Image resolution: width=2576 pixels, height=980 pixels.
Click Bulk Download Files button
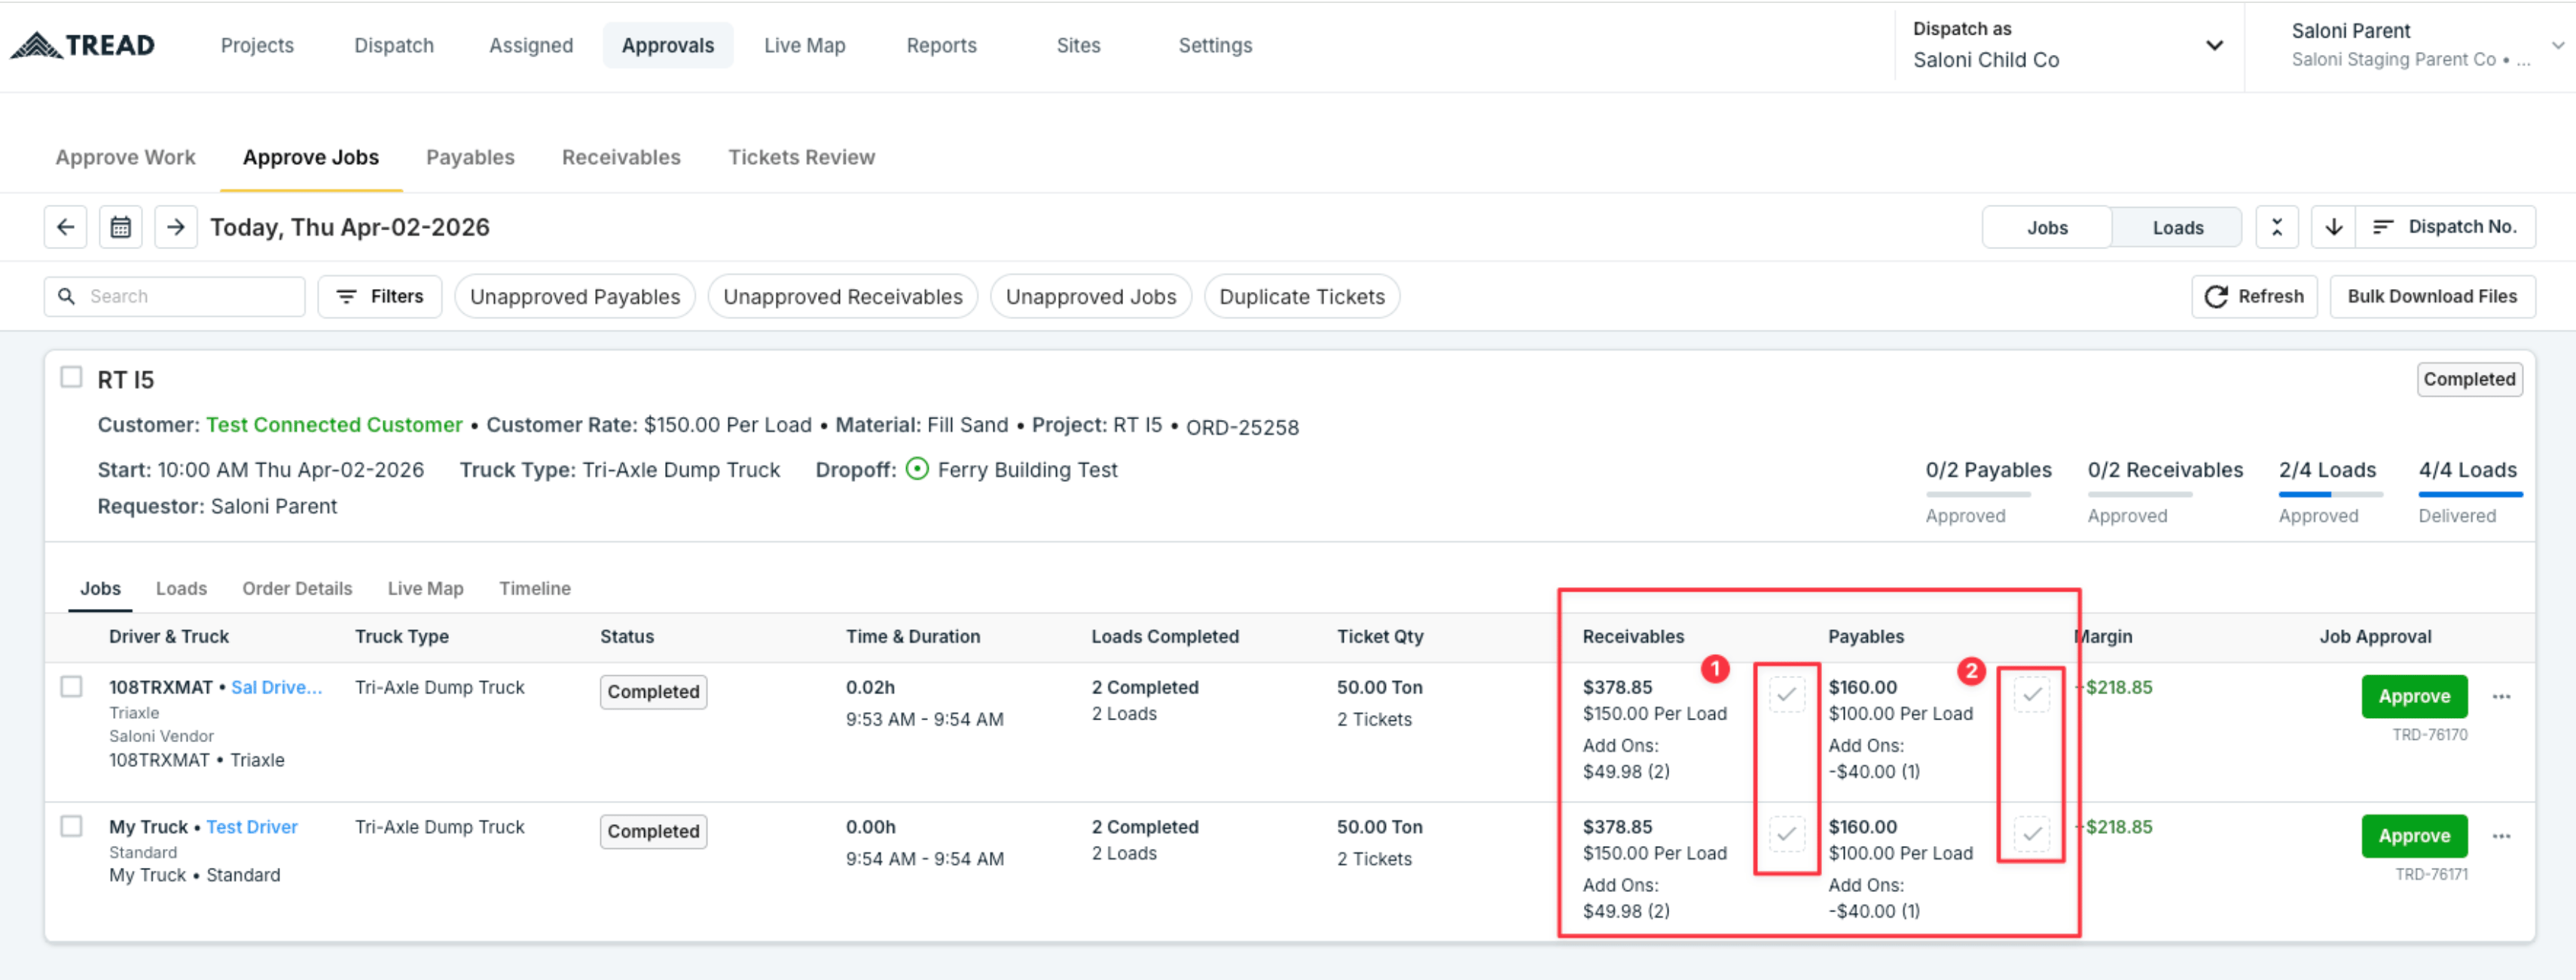point(2432,297)
